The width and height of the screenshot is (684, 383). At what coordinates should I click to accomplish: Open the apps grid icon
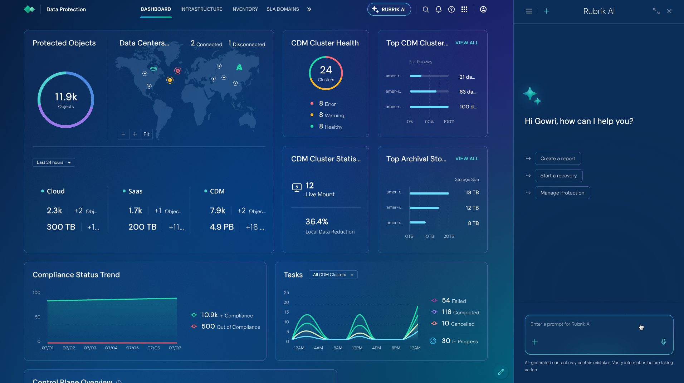click(464, 10)
